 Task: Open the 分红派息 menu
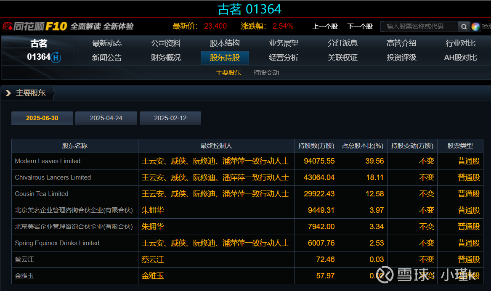click(x=342, y=43)
